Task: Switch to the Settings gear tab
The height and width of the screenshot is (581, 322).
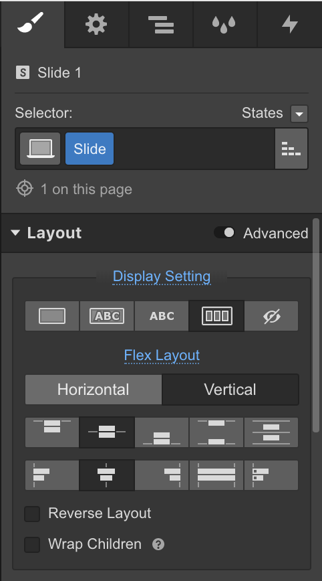Action: [96, 25]
